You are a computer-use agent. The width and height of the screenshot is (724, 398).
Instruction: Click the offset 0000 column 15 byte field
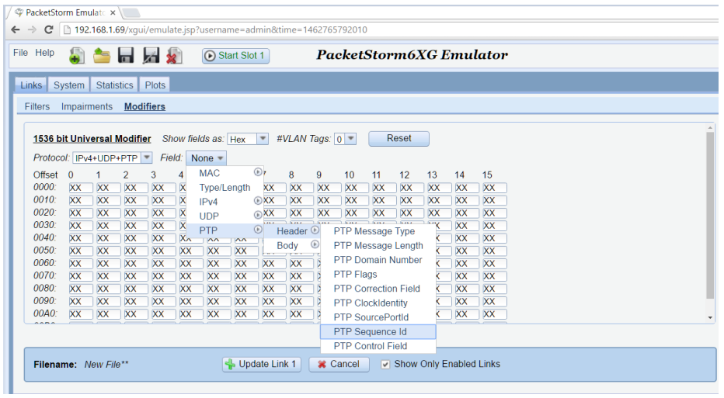(495, 188)
